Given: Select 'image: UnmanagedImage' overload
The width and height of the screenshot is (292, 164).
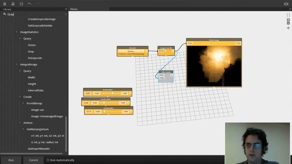Looking at the screenshot, I should [x=47, y=116].
